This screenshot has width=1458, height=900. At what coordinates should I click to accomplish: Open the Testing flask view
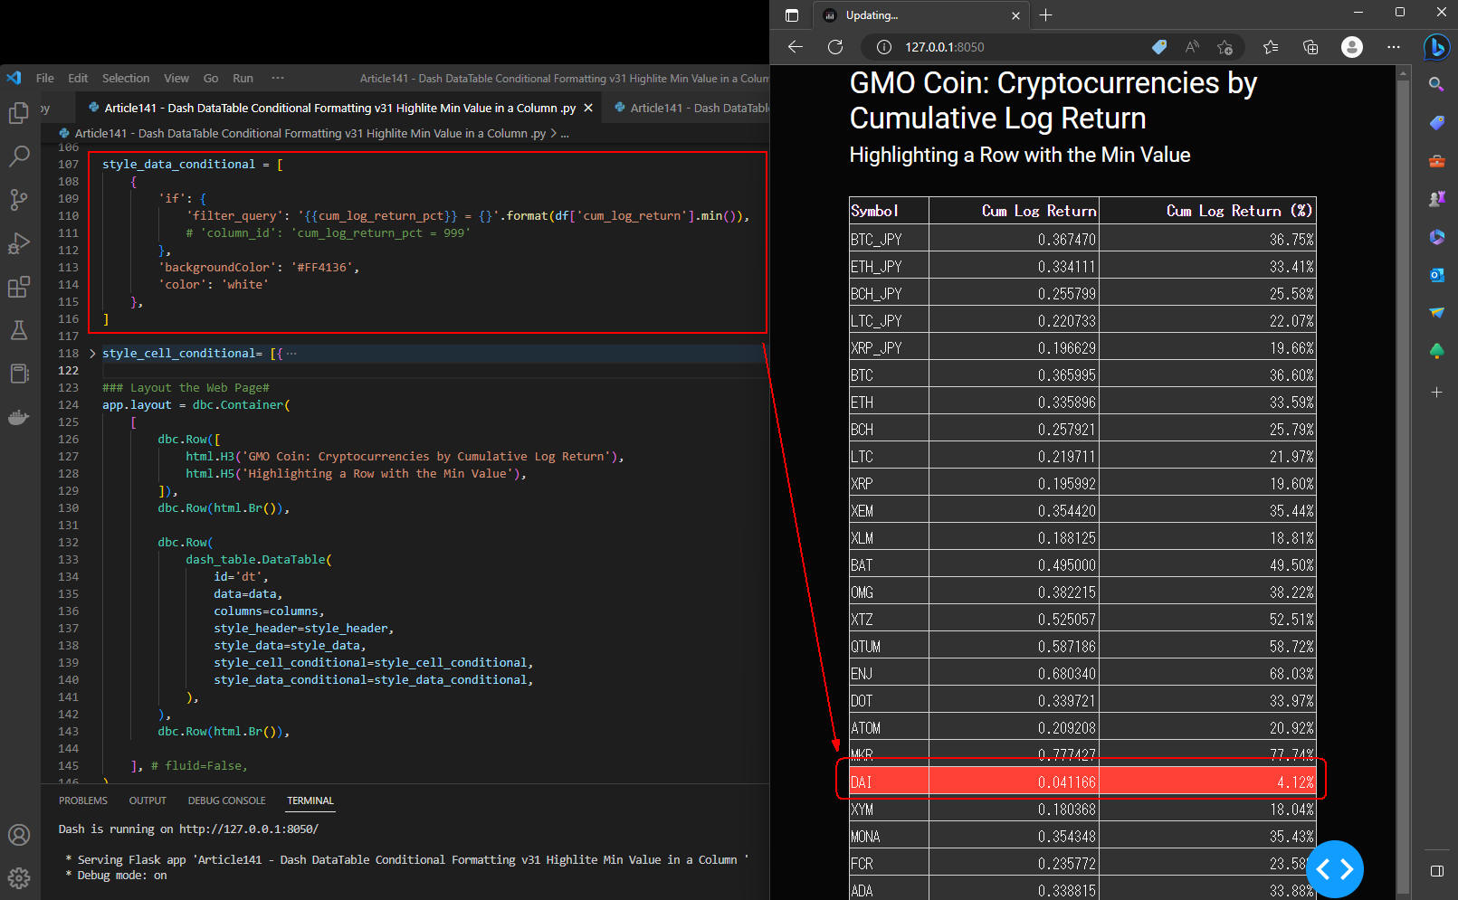pyautogui.click(x=19, y=330)
